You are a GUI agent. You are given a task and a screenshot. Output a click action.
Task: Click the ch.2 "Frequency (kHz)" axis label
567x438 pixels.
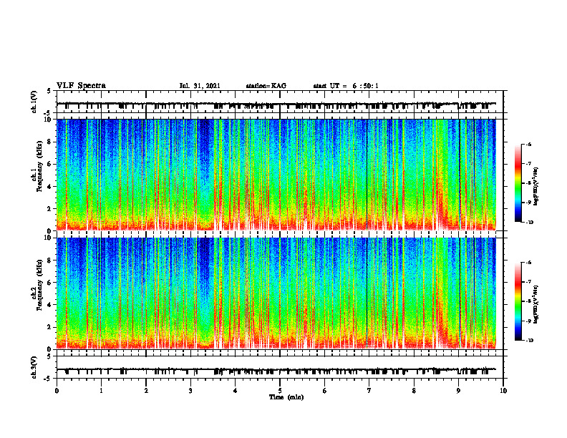point(39,286)
